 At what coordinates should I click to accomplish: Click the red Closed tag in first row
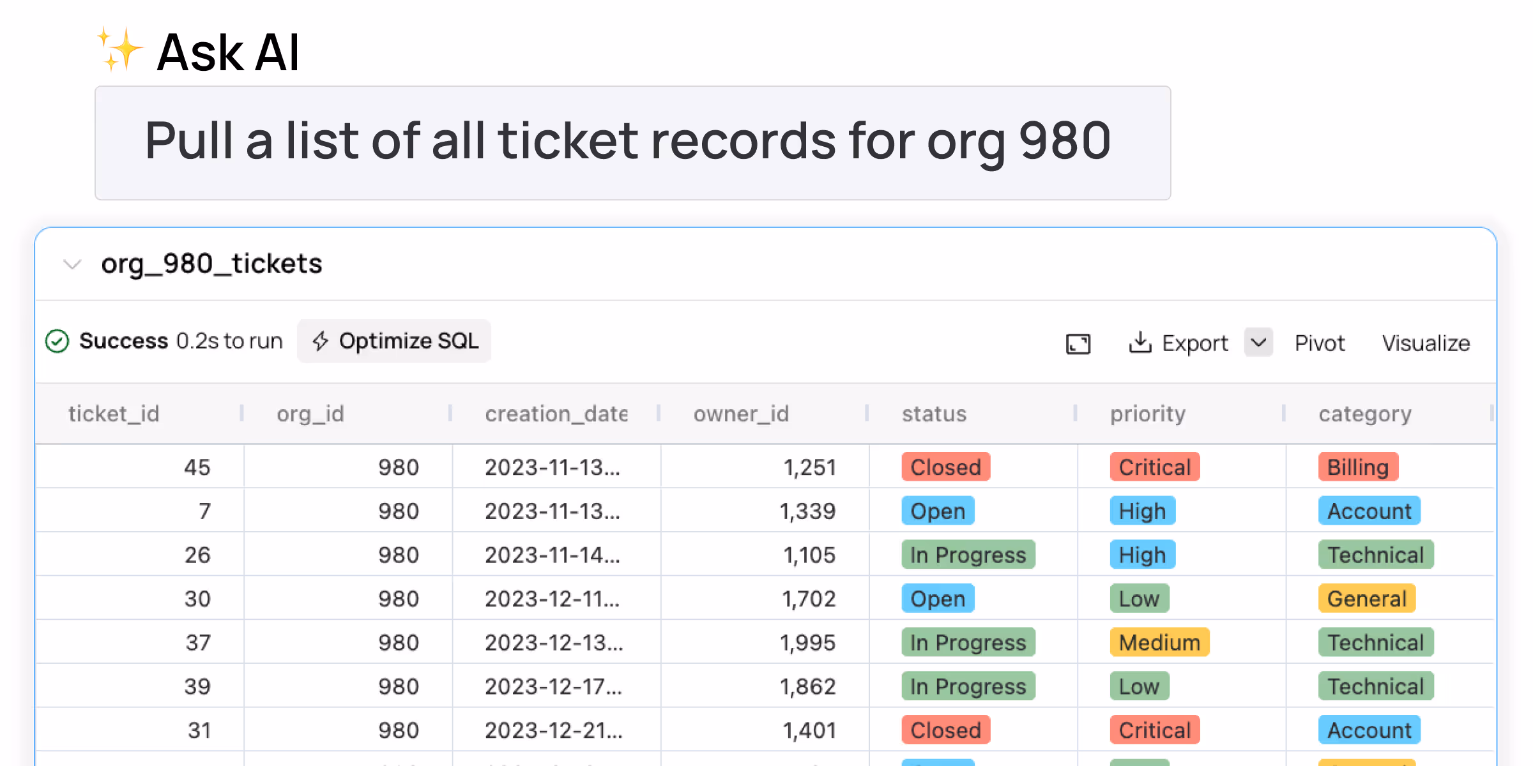(x=945, y=467)
